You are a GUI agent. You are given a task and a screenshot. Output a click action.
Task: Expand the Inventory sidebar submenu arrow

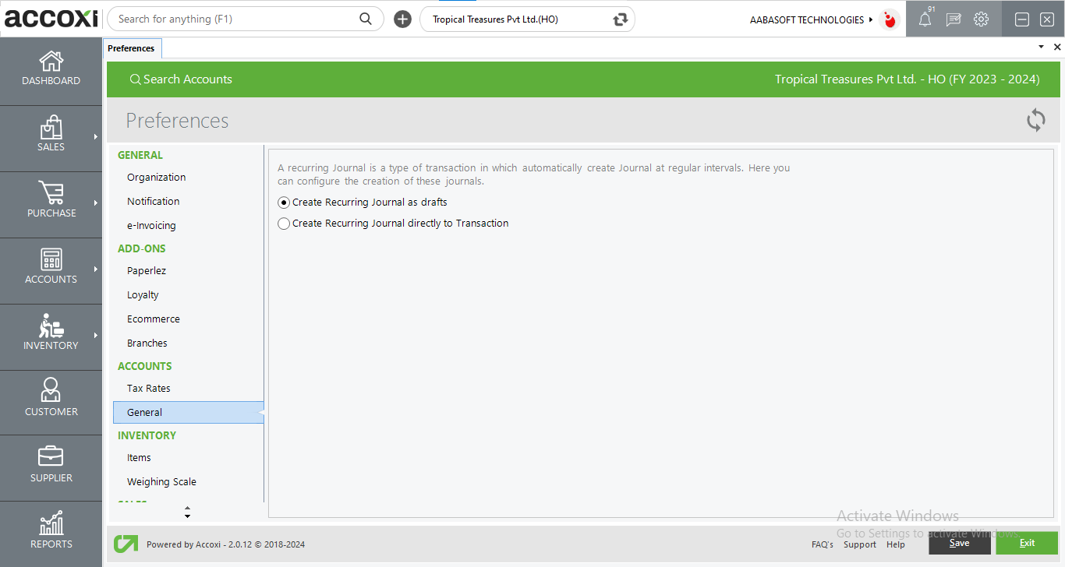[95, 336]
